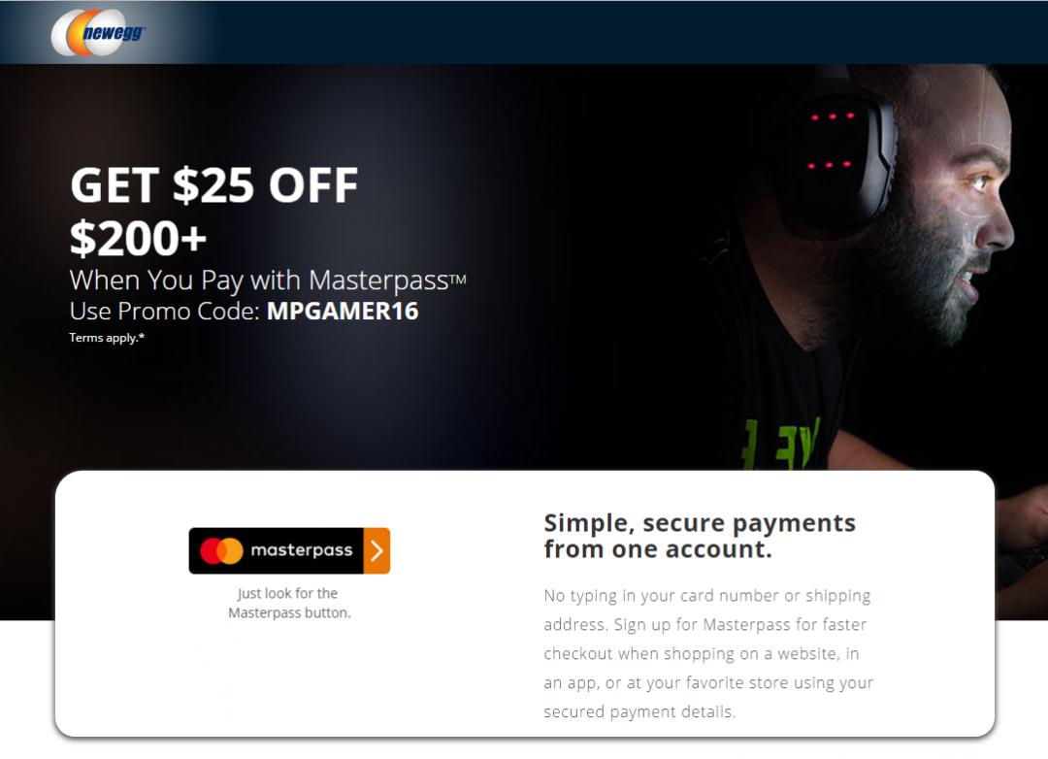Click the gamer's hand at the banner edge
The height and width of the screenshot is (759, 1048).
(1021, 515)
